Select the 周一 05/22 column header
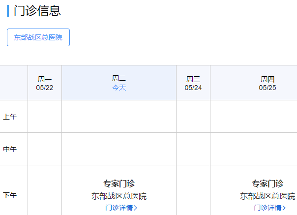The image size is (297, 215). click(x=45, y=83)
